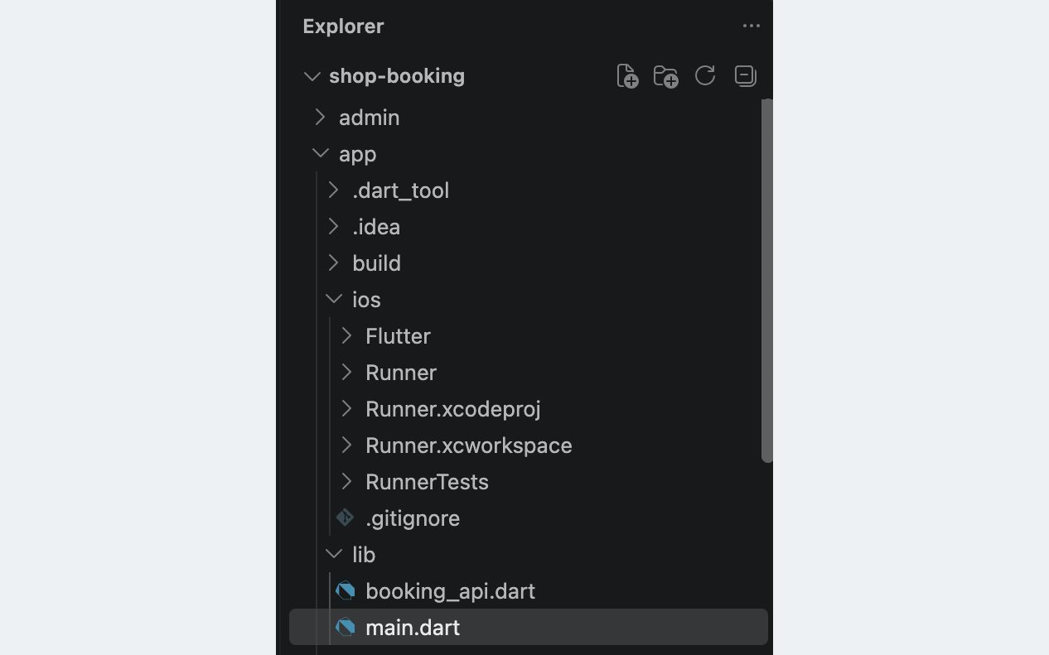Click the New Folder icon
This screenshot has width=1049, height=655.
click(666, 76)
